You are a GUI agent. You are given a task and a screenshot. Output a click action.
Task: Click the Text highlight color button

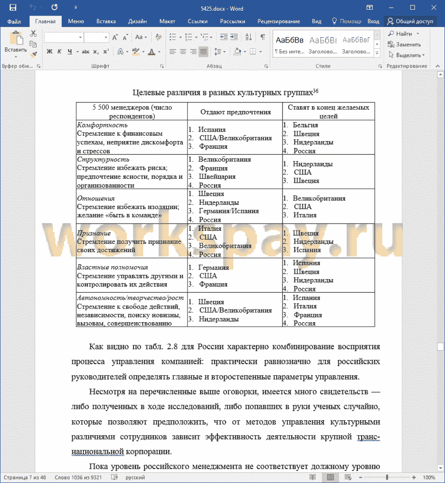pos(135,52)
